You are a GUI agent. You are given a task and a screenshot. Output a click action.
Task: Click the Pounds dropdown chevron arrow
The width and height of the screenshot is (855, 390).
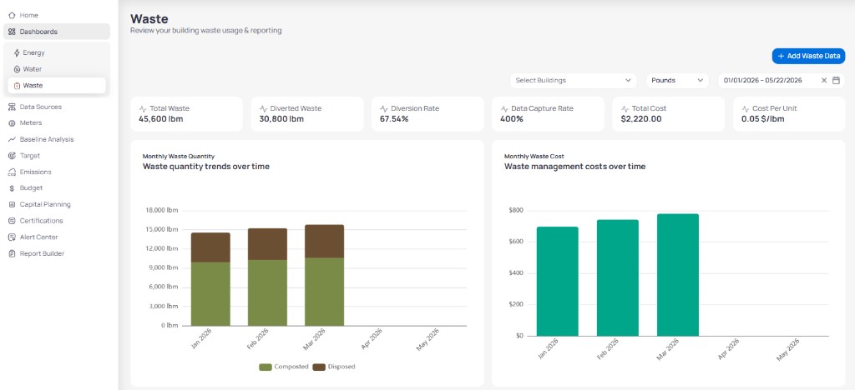tap(701, 81)
